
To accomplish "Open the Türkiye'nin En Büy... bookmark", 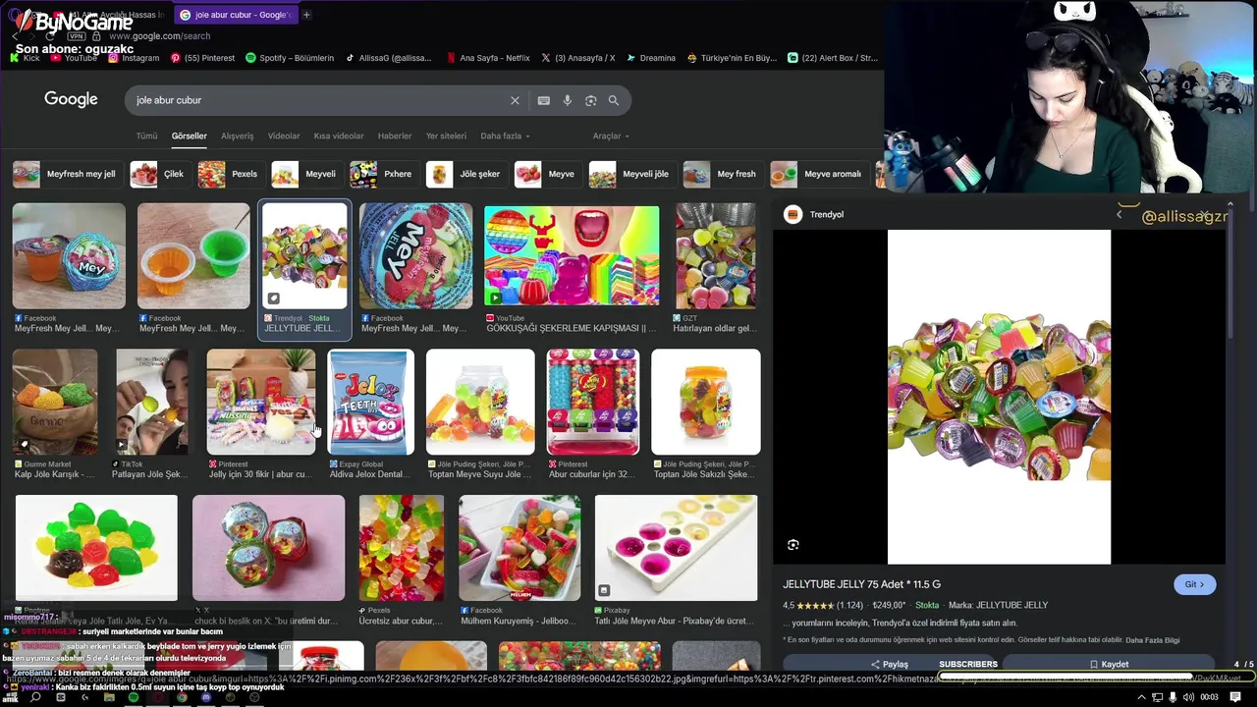I will [732, 58].
